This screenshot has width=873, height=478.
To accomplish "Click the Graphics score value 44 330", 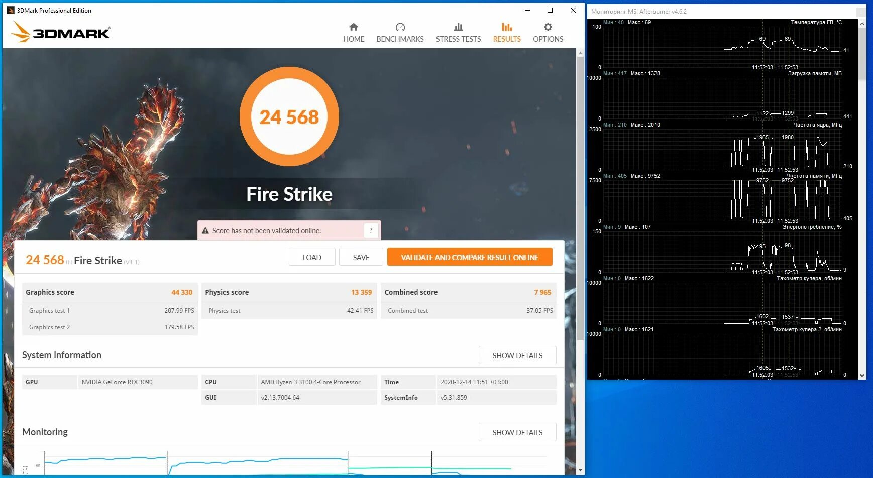I will coord(182,292).
